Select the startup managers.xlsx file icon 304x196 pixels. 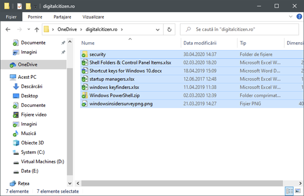point(84,79)
